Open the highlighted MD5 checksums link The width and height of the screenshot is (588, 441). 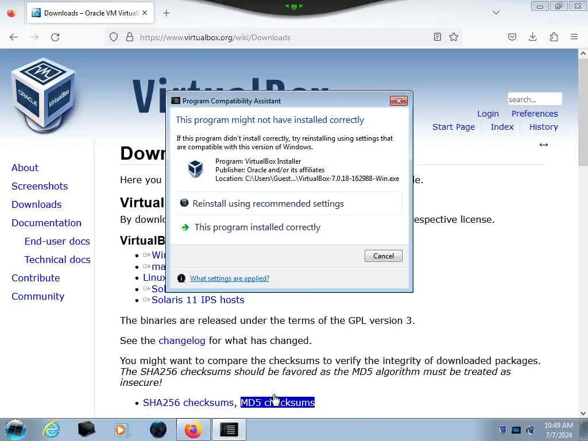pyautogui.click(x=277, y=403)
